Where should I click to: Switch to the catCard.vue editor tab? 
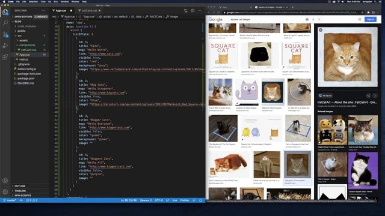point(89,11)
